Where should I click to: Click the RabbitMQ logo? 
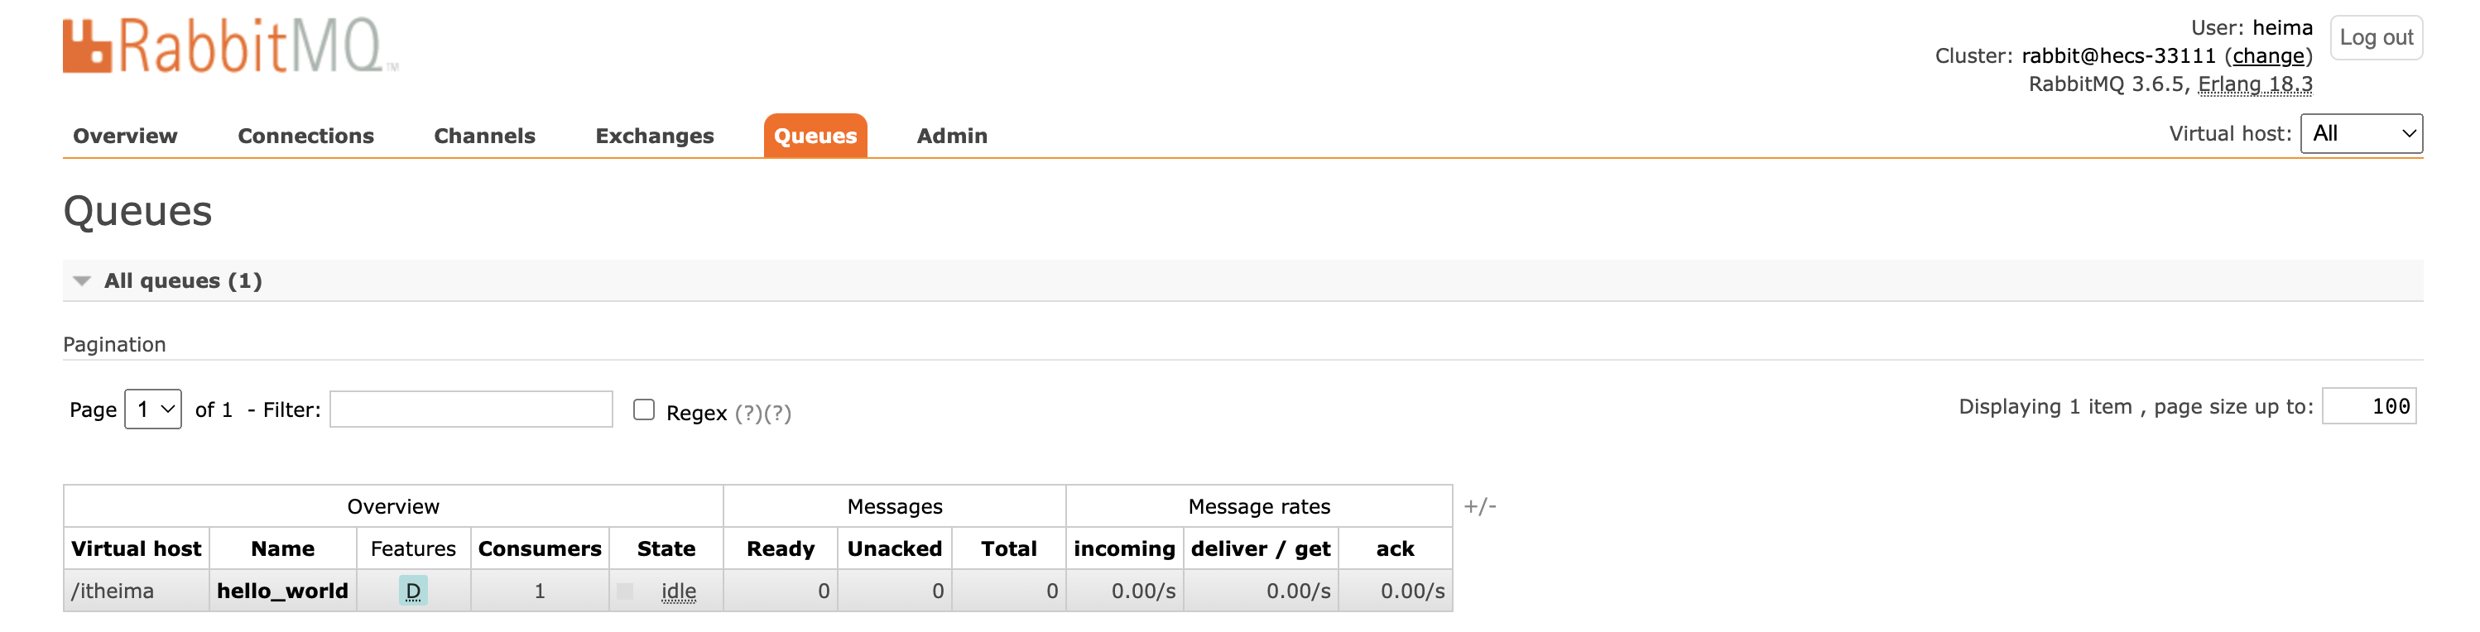coord(230,46)
